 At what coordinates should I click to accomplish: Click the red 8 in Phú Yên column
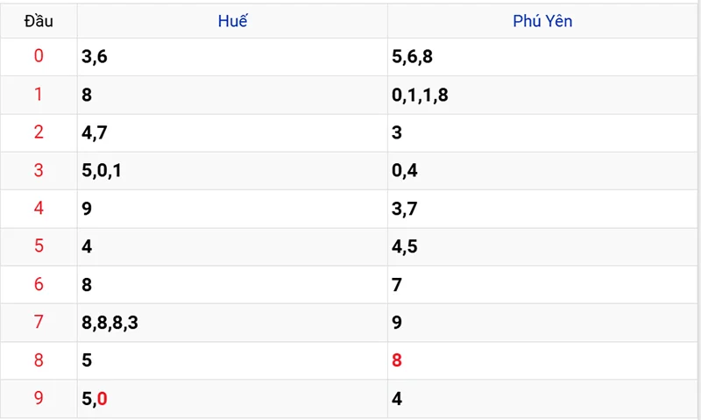398,360
